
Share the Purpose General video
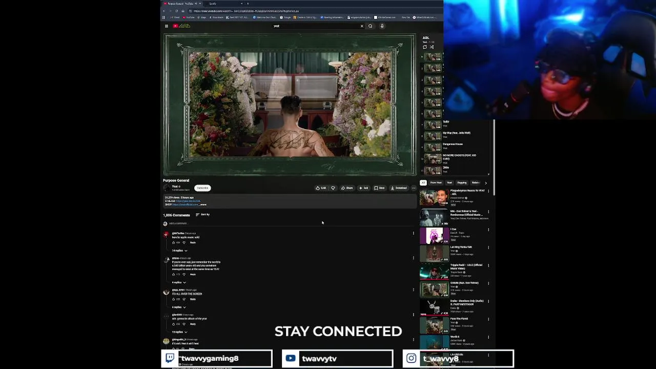pos(347,188)
